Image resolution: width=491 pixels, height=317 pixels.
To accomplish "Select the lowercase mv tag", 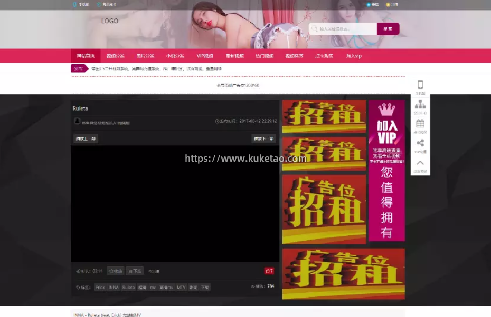I will point(153,288).
